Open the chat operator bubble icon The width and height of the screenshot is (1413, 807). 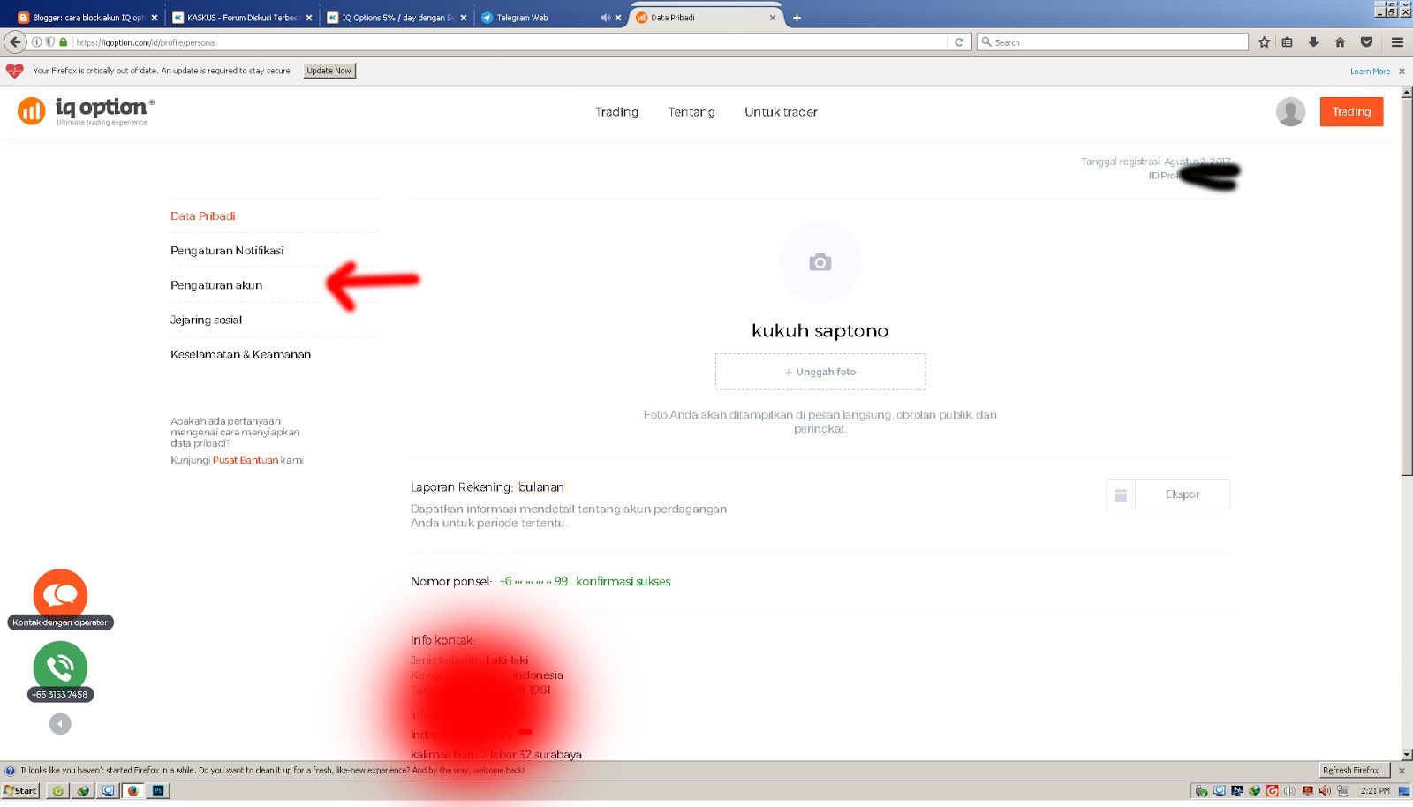(x=60, y=594)
